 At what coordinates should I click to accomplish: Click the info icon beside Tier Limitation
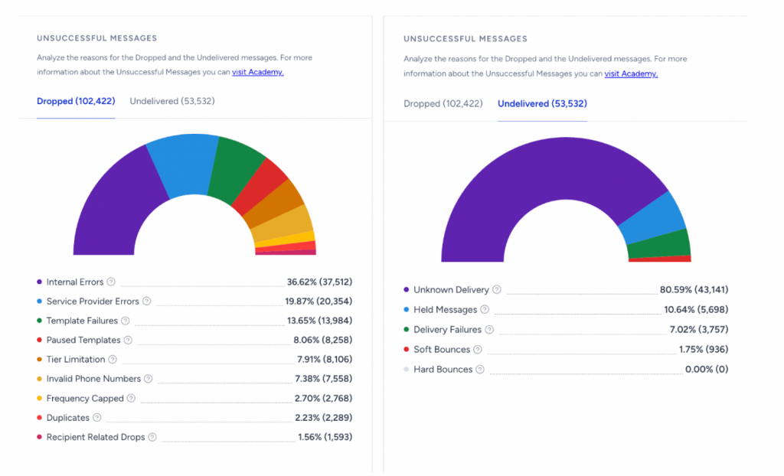point(113,360)
